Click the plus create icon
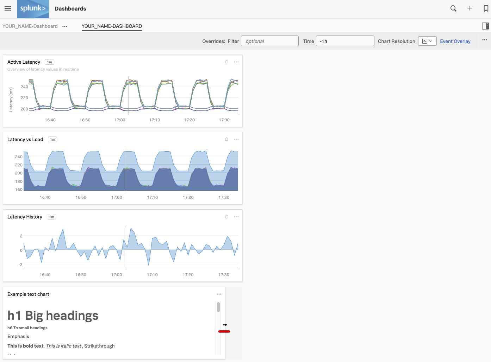 [x=470, y=8]
